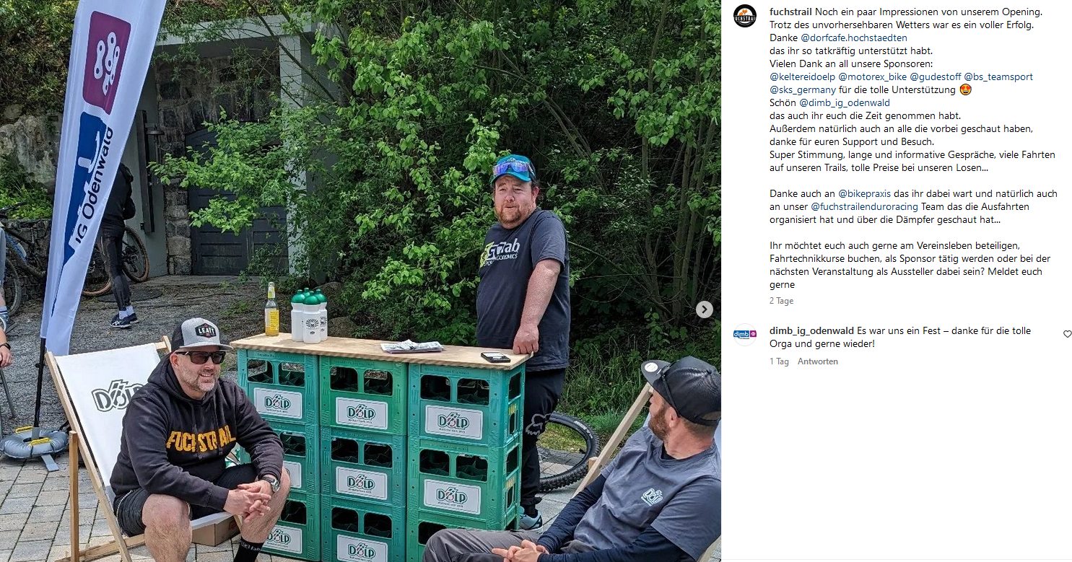The height and width of the screenshot is (562, 1072).
Task: Open the fuchstrail username link
Action: click(790, 12)
